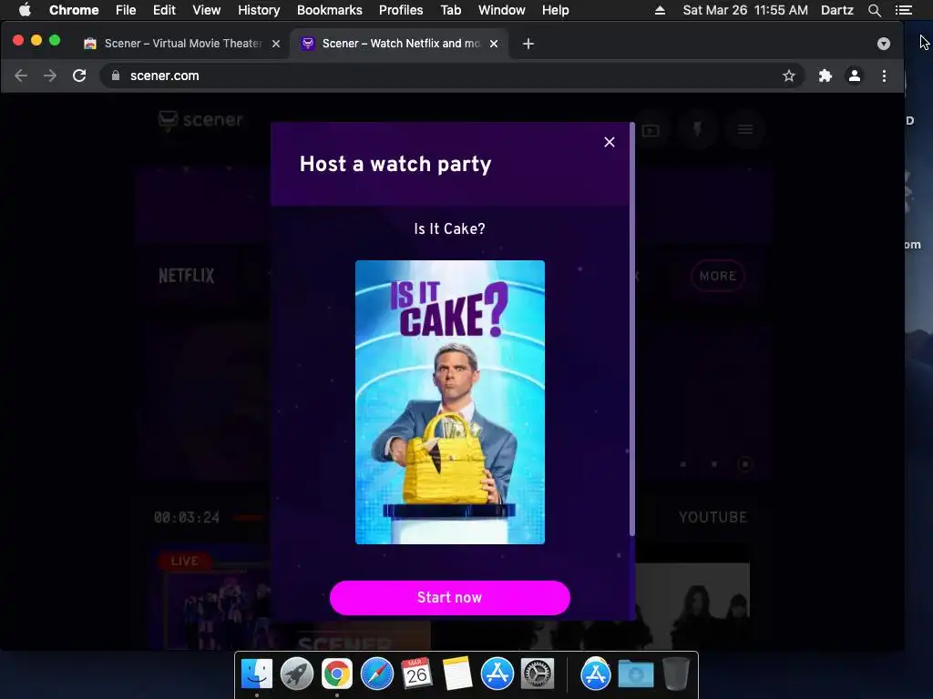The image size is (933, 699).
Task: Open the Trash in Dock
Action: pos(675,674)
